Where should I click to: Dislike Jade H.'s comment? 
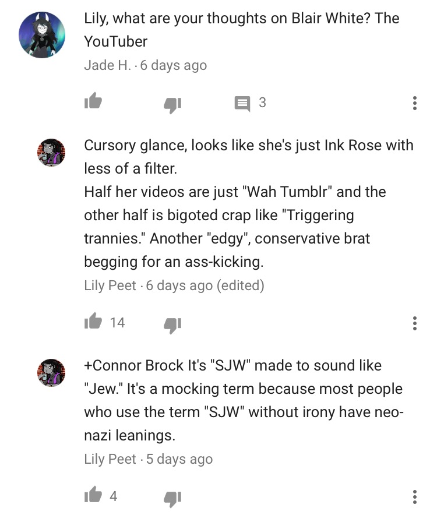click(172, 105)
